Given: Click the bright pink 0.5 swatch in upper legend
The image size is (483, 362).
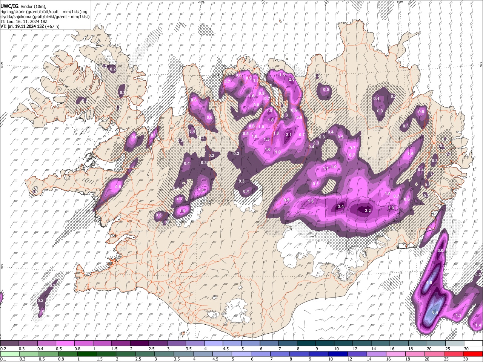Looking at the screenshot, I should coord(65,343).
